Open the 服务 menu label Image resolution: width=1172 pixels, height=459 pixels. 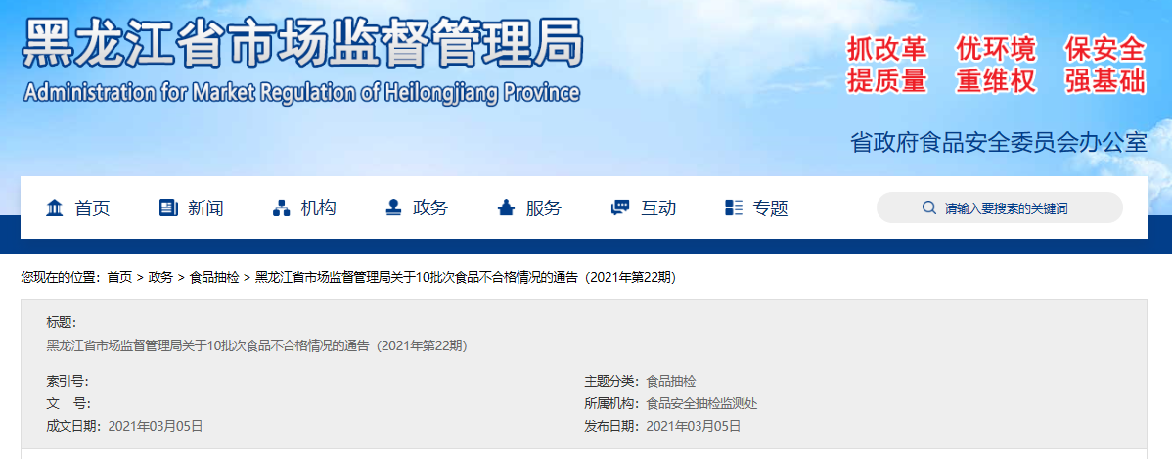pos(544,207)
